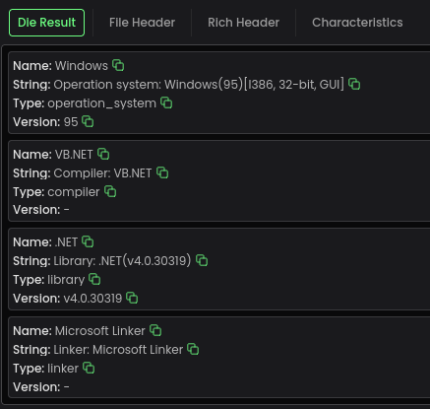This screenshot has height=409, width=430.
Task: Copy the Compiler: VB.NET string
Action: click(162, 172)
